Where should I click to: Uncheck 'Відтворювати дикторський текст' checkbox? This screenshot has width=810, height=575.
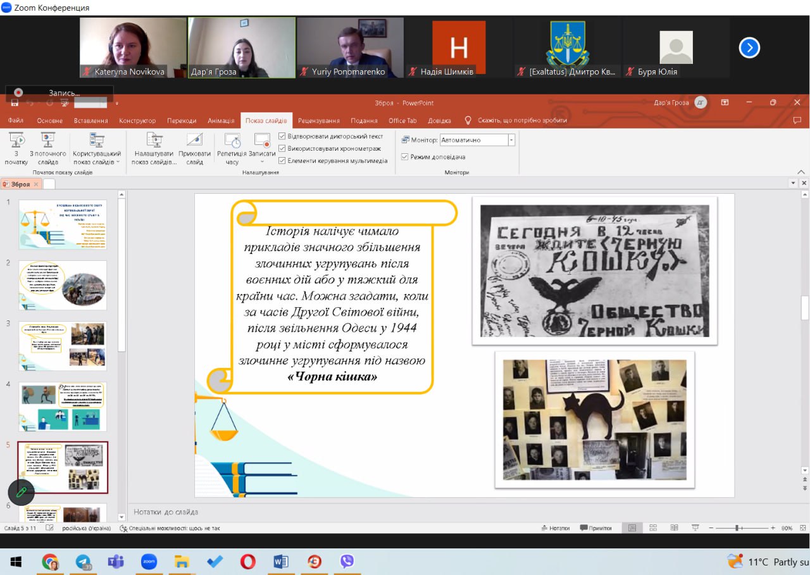coord(282,136)
